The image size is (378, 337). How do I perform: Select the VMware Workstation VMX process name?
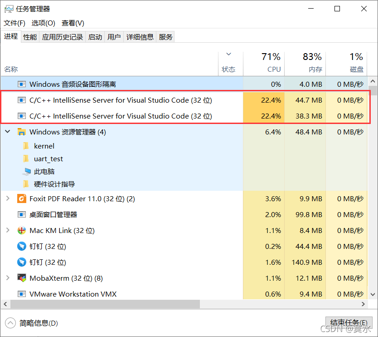click(73, 294)
